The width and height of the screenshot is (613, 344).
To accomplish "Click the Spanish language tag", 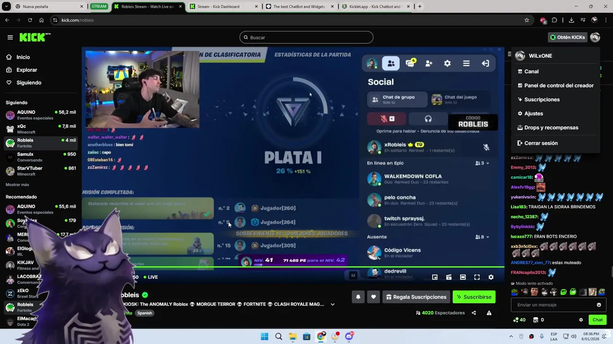I will tap(144, 313).
